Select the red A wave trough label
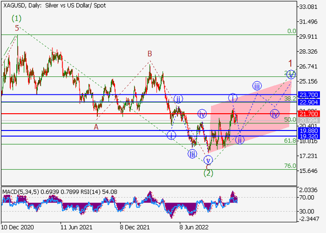This screenshot has width=326, height=233. click(x=96, y=127)
